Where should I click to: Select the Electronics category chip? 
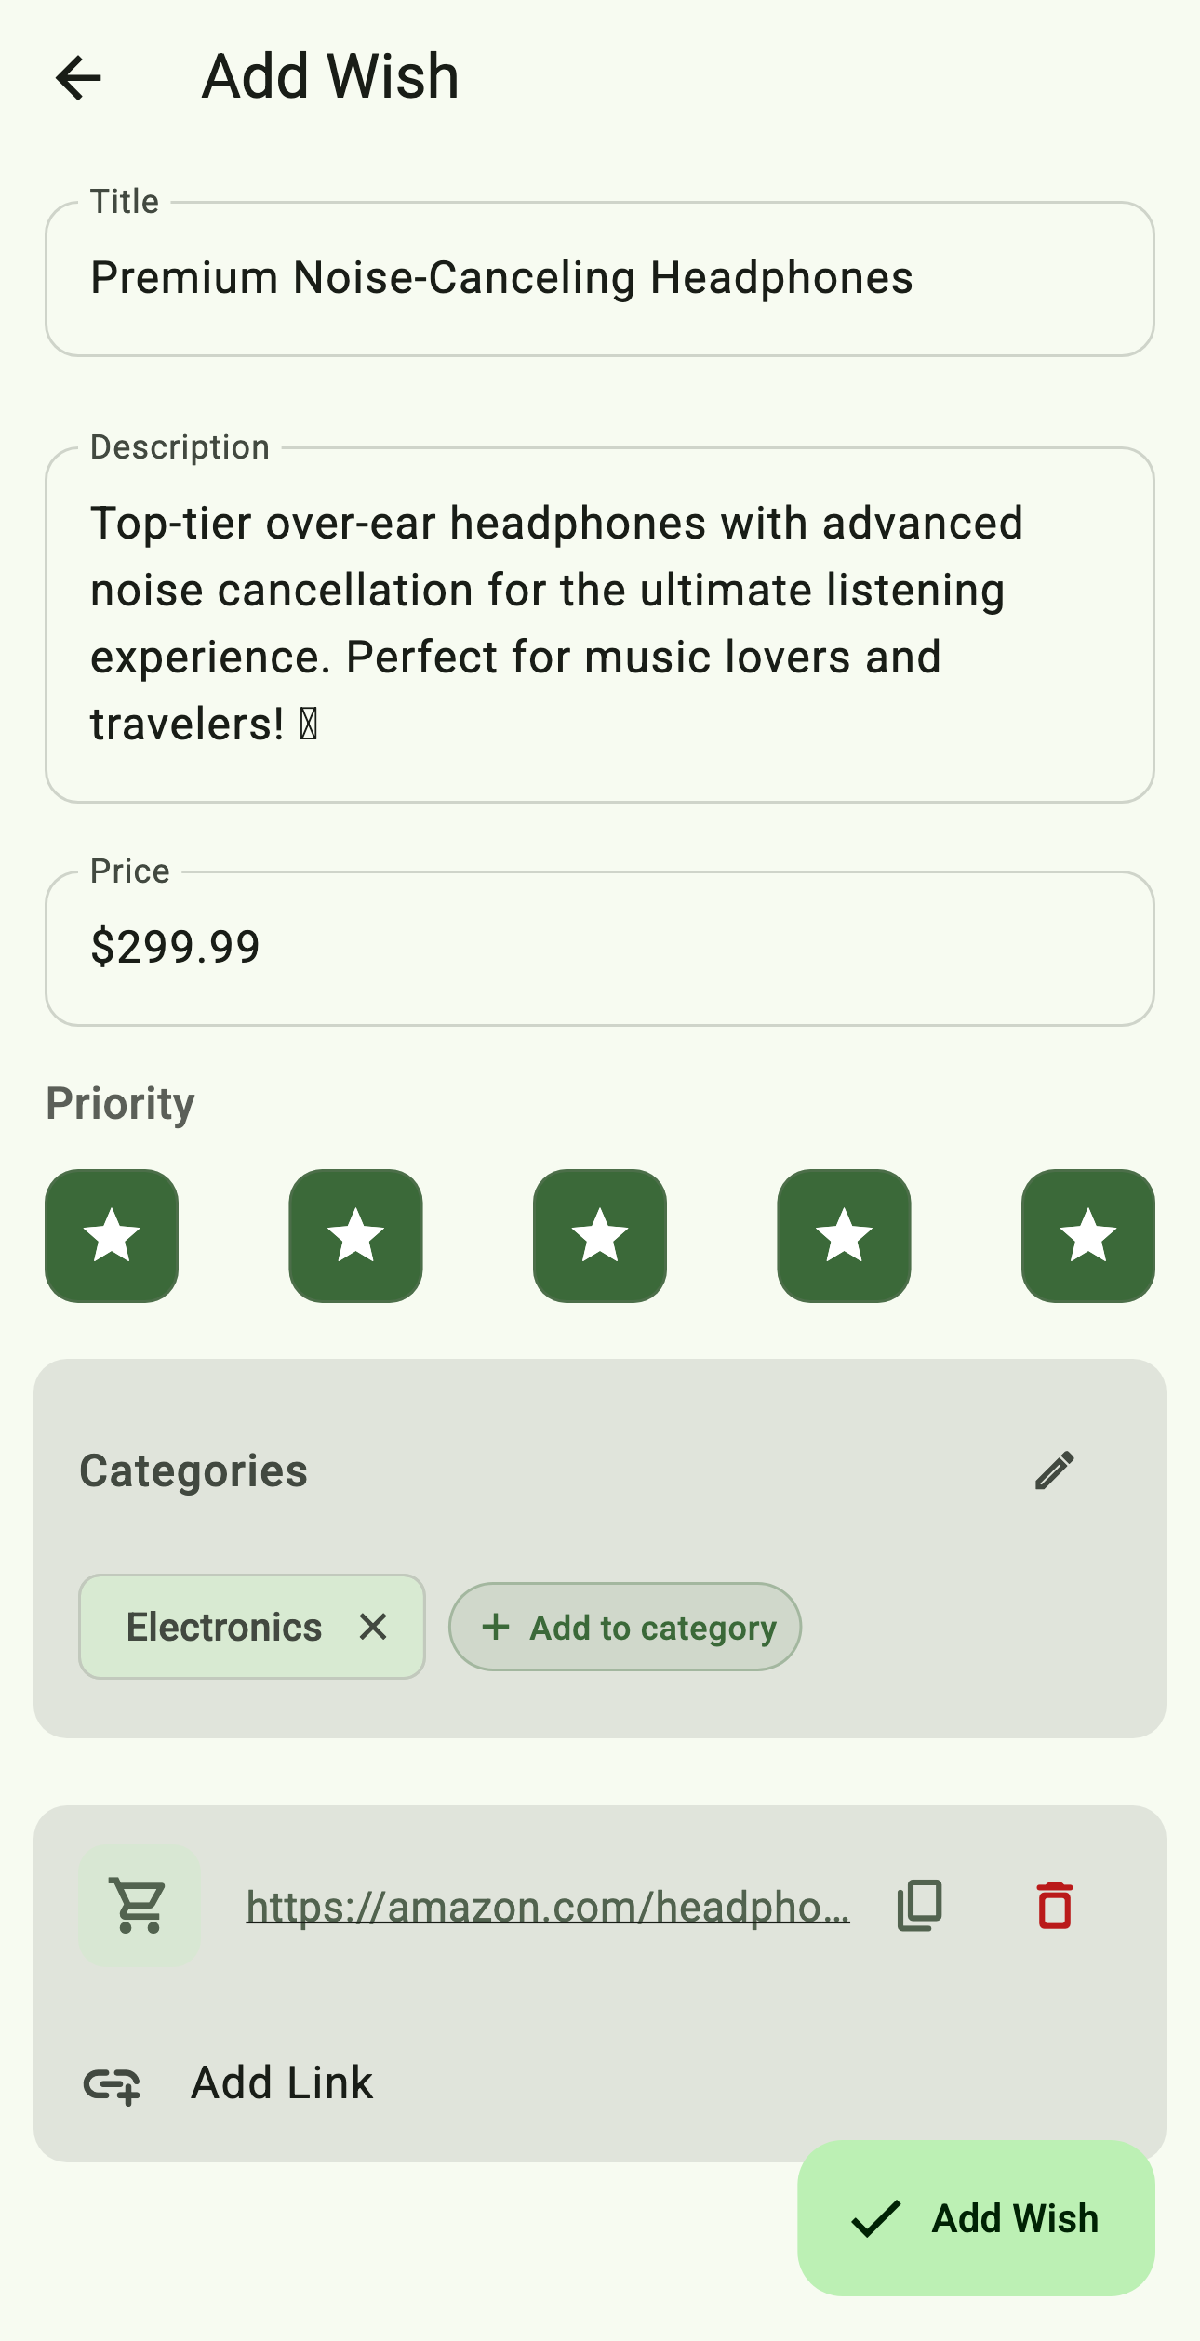point(224,1628)
